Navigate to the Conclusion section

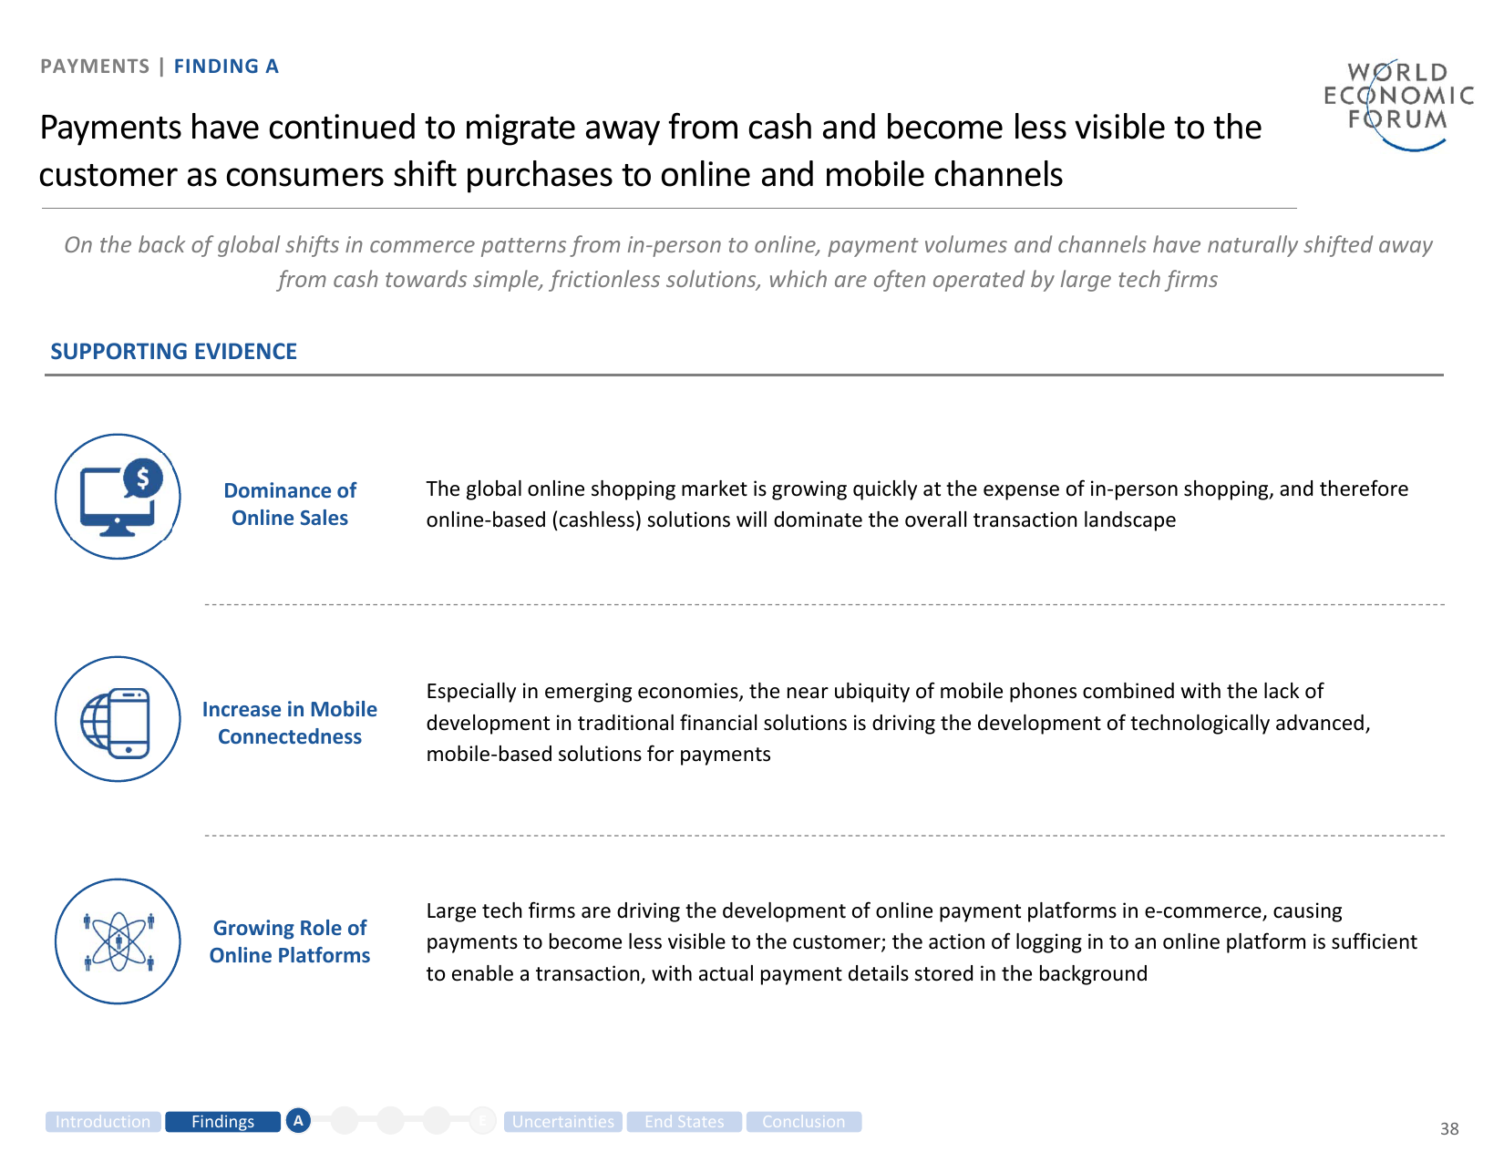803,1122
